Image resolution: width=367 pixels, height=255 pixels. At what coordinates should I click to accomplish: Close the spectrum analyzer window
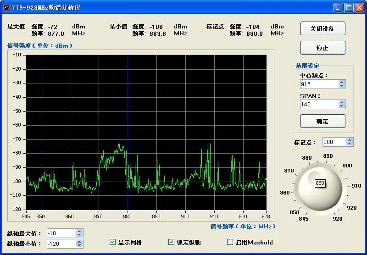(x=359, y=7)
